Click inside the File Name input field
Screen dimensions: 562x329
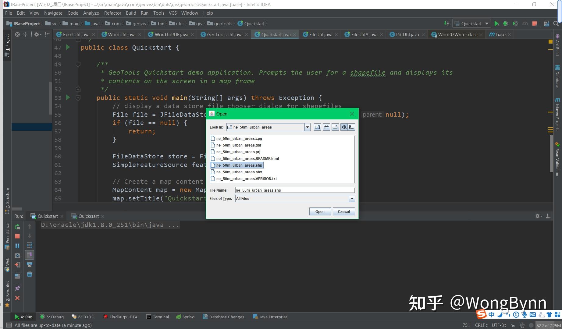(x=294, y=190)
